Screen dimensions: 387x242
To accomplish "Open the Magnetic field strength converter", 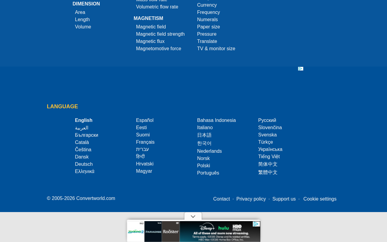I will click(160, 34).
